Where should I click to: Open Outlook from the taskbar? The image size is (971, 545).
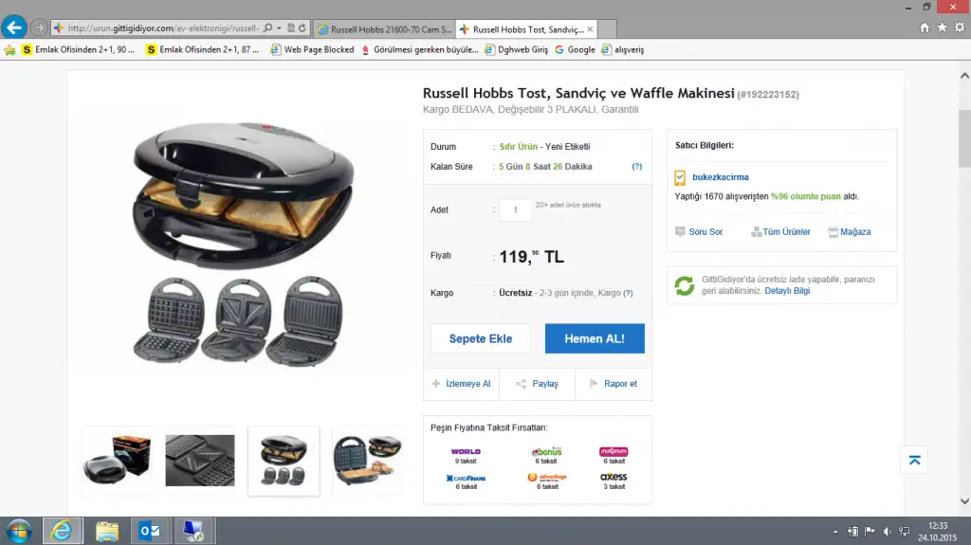point(149,531)
